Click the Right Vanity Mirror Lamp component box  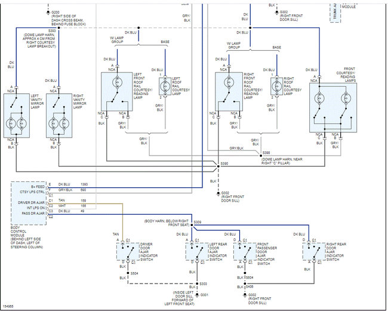pos(59,115)
